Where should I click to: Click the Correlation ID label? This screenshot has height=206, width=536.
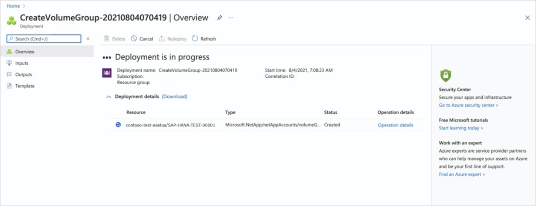[280, 77]
